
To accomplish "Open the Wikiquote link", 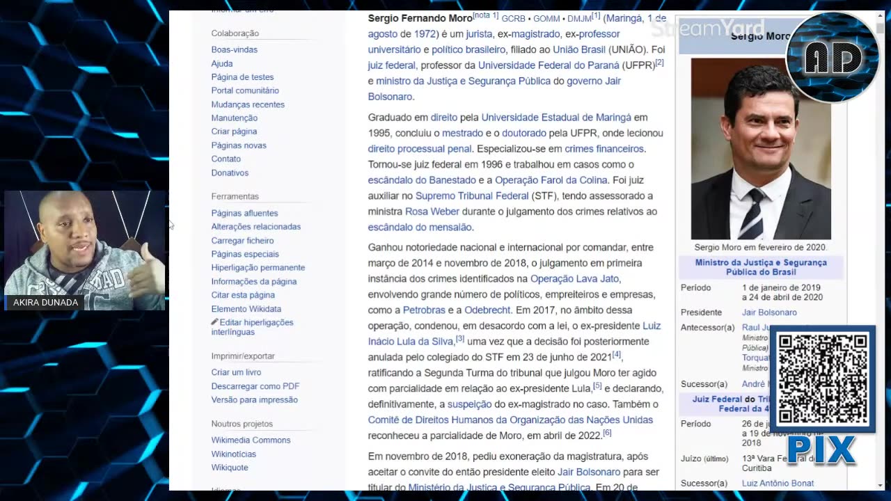I will click(230, 468).
